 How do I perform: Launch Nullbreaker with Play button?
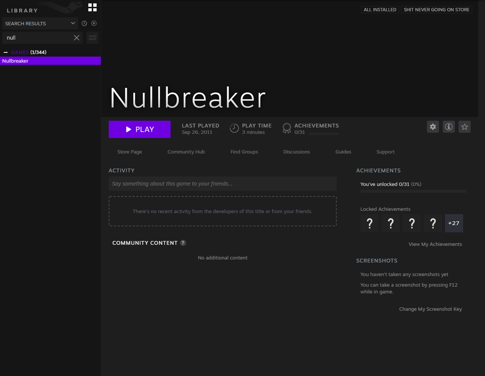(x=140, y=129)
